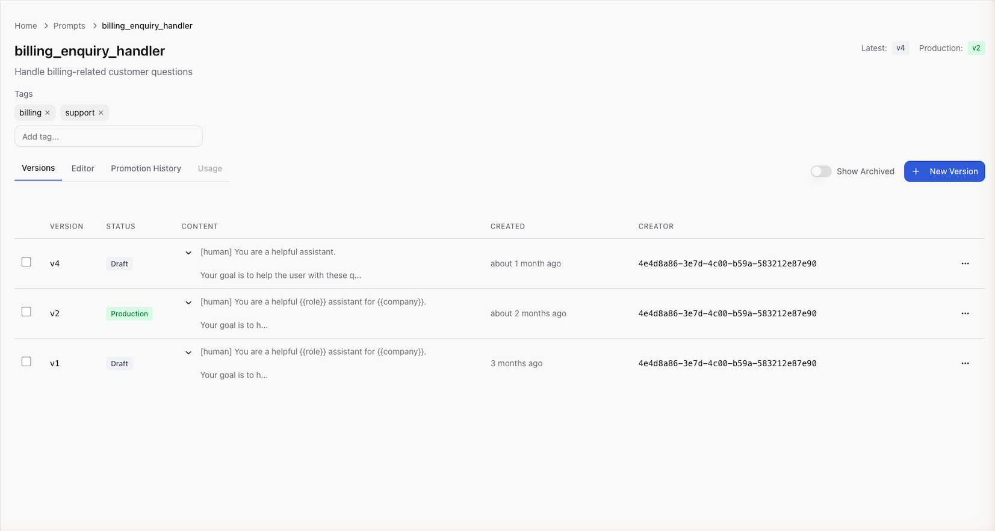
Task: Navigate to Home breadcrumb
Action: (26, 26)
